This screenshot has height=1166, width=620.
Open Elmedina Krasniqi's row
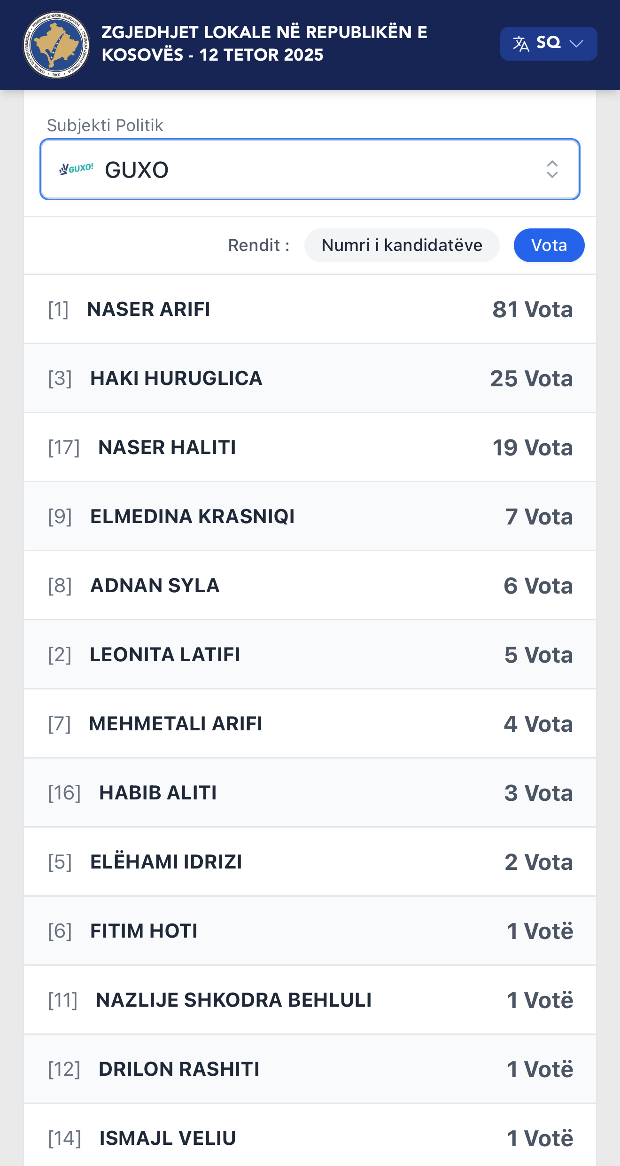point(310,516)
